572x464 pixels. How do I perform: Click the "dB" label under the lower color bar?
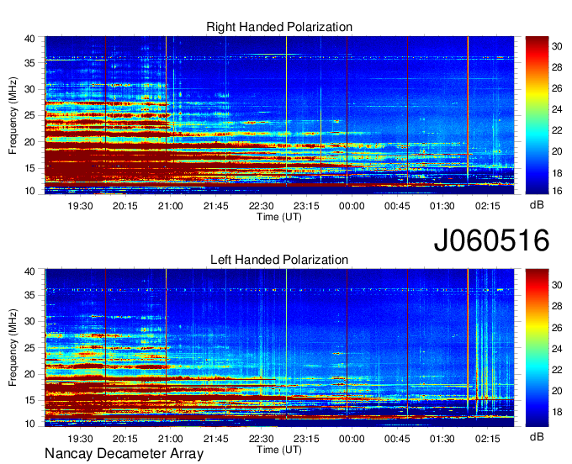click(x=537, y=436)
